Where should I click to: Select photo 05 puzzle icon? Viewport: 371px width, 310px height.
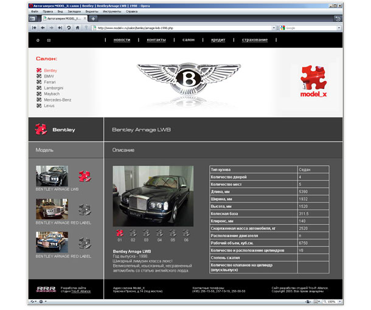pyautogui.click(x=173, y=233)
